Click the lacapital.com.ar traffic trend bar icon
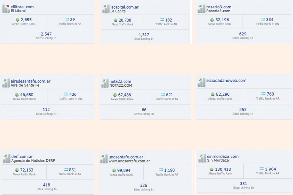 coord(106,9)
